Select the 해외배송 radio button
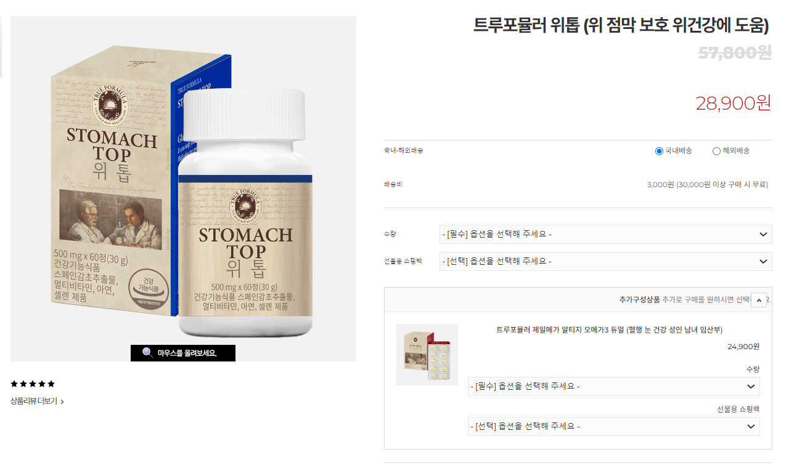Viewport: 802px width, 468px height. [716, 151]
